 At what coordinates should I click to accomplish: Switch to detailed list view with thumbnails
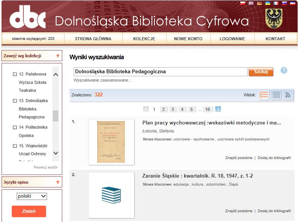[264, 94]
